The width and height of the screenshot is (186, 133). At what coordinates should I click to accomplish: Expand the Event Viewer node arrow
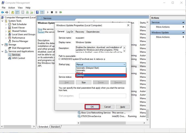pos(6,28)
